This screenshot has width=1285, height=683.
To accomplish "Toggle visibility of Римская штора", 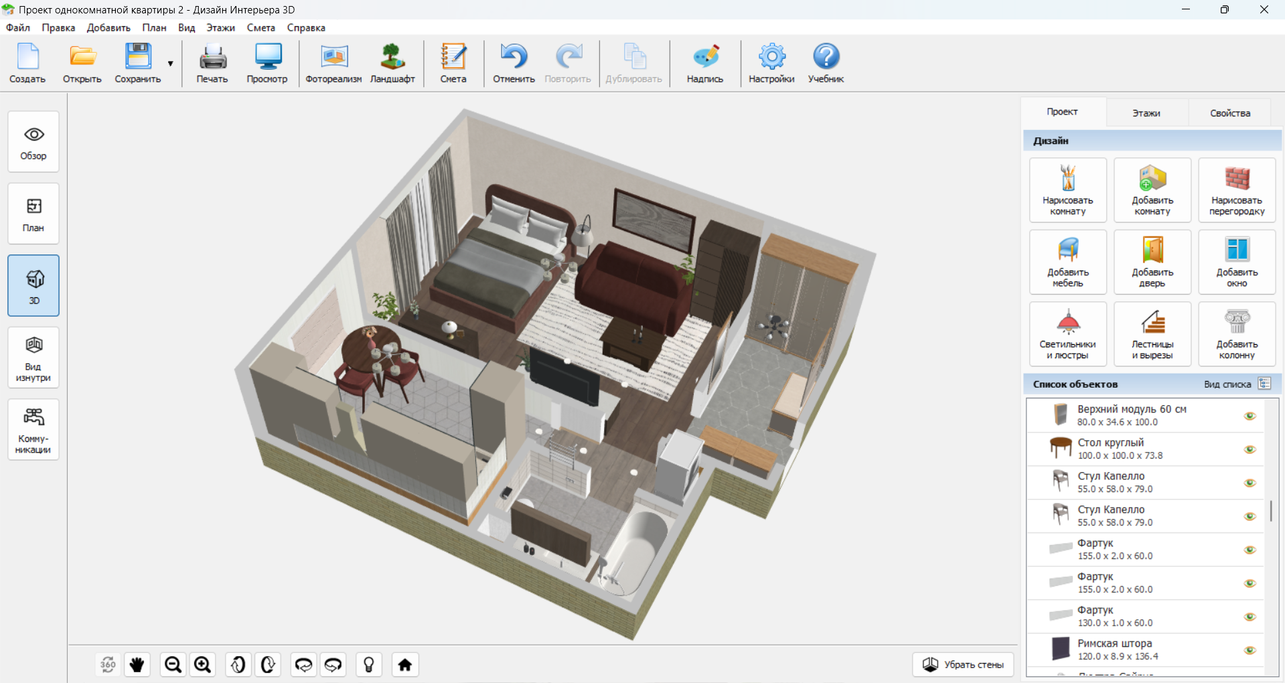I will [x=1250, y=650].
